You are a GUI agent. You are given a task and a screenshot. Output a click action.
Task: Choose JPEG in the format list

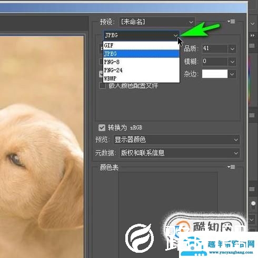(141, 54)
